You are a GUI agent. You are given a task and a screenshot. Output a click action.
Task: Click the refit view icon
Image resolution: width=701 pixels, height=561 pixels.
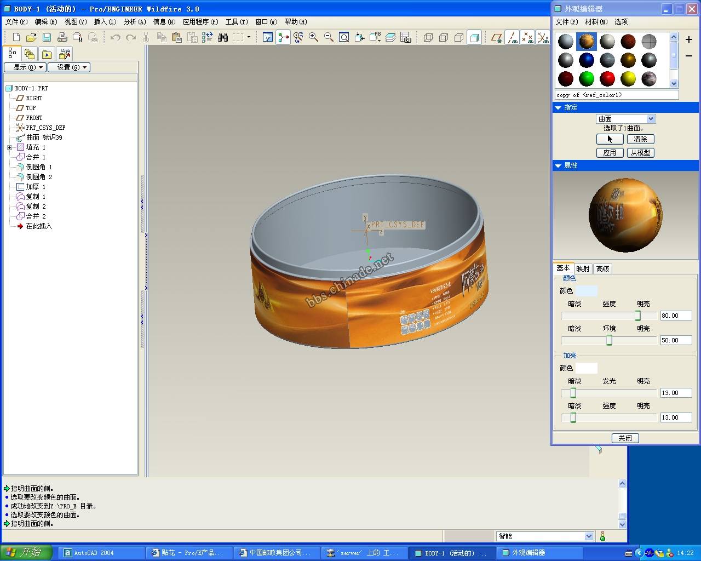pos(344,37)
